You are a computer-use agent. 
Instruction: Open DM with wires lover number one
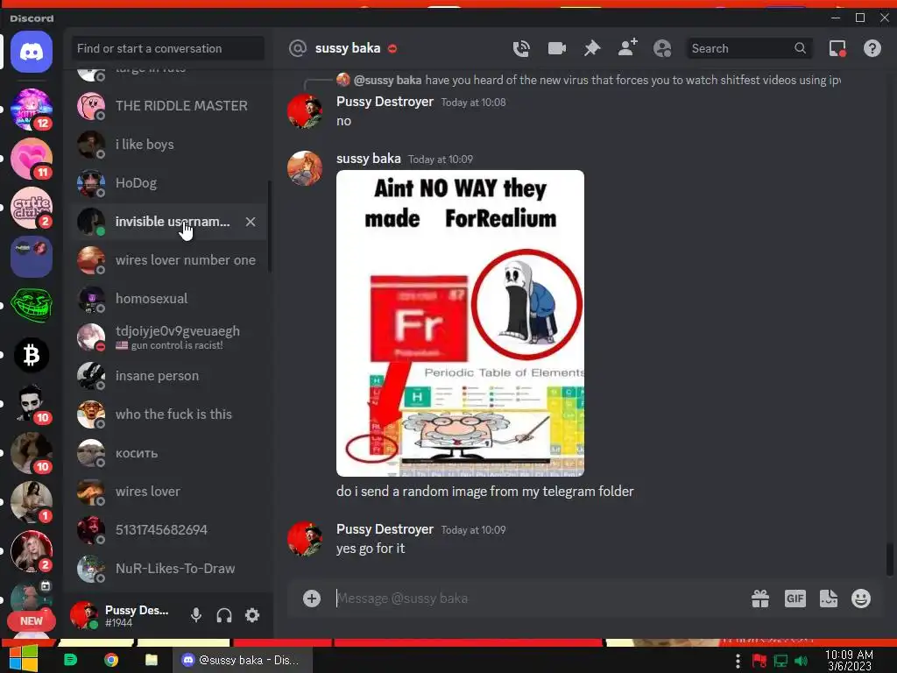click(x=169, y=259)
